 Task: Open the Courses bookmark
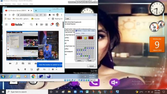click(35, 19)
